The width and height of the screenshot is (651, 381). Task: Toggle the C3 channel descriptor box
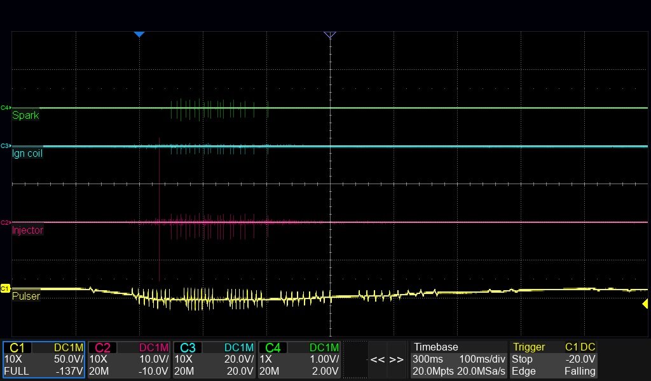coord(214,359)
